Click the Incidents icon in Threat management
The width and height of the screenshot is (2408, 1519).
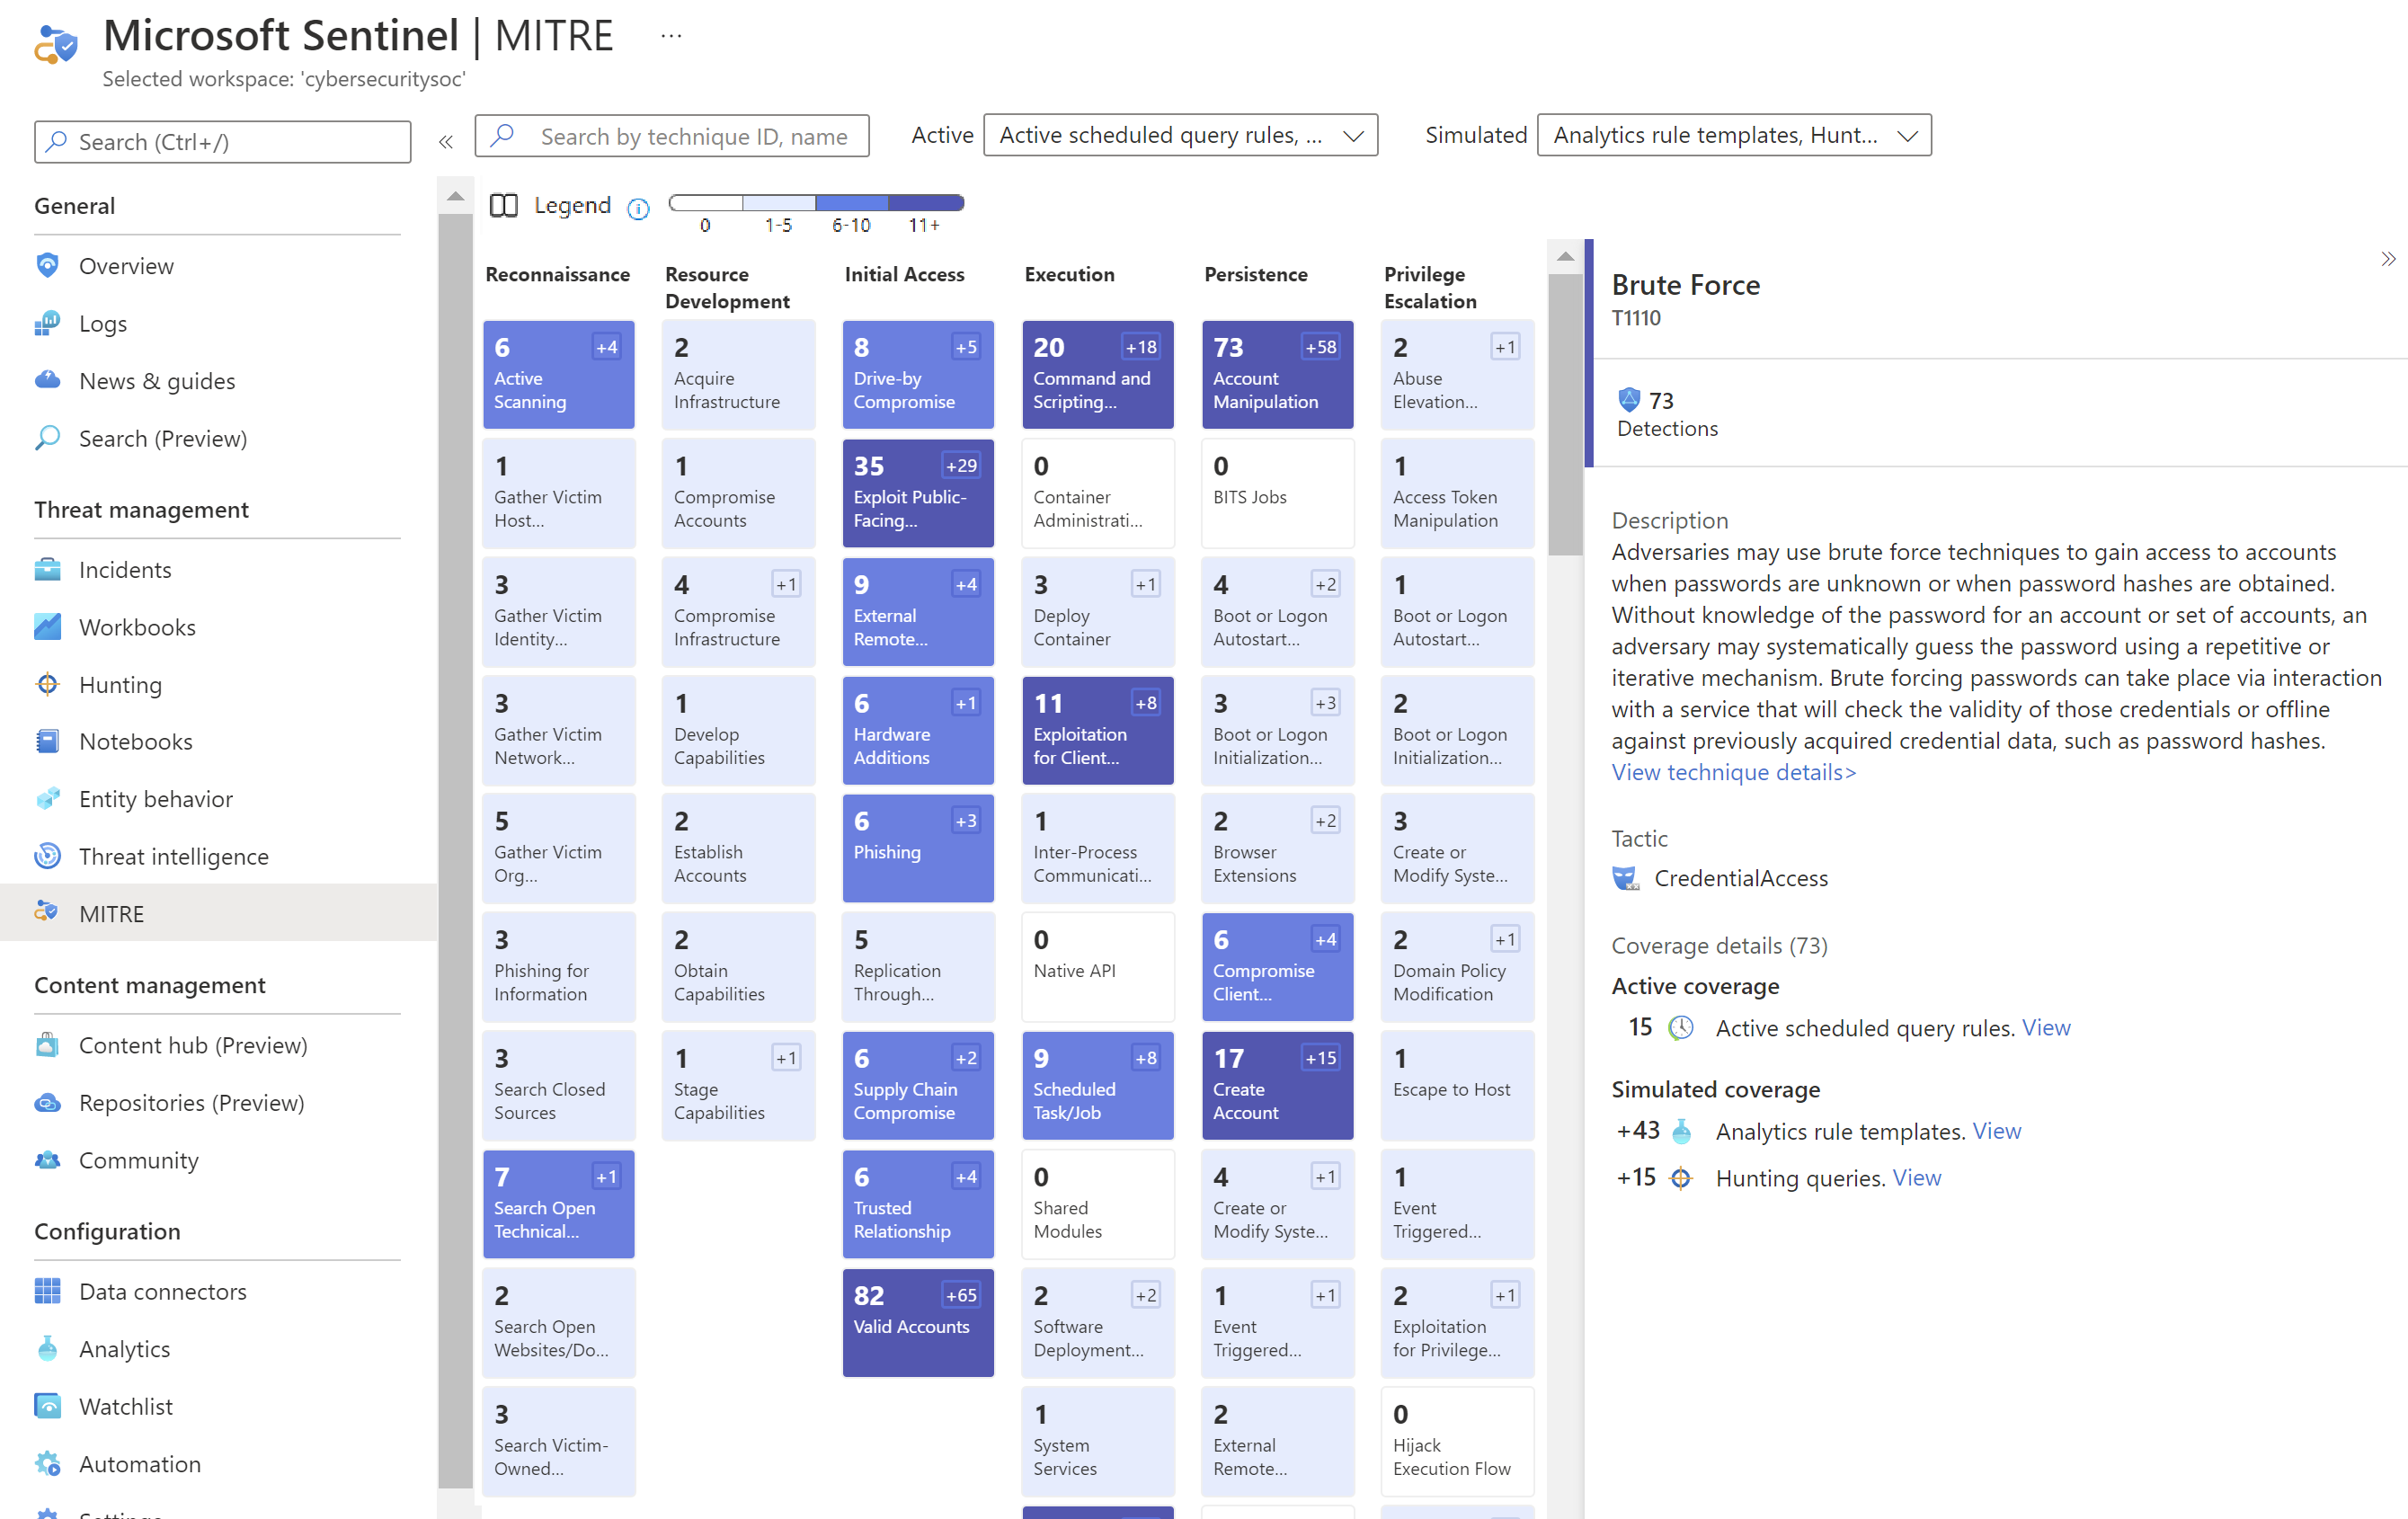[x=48, y=567]
